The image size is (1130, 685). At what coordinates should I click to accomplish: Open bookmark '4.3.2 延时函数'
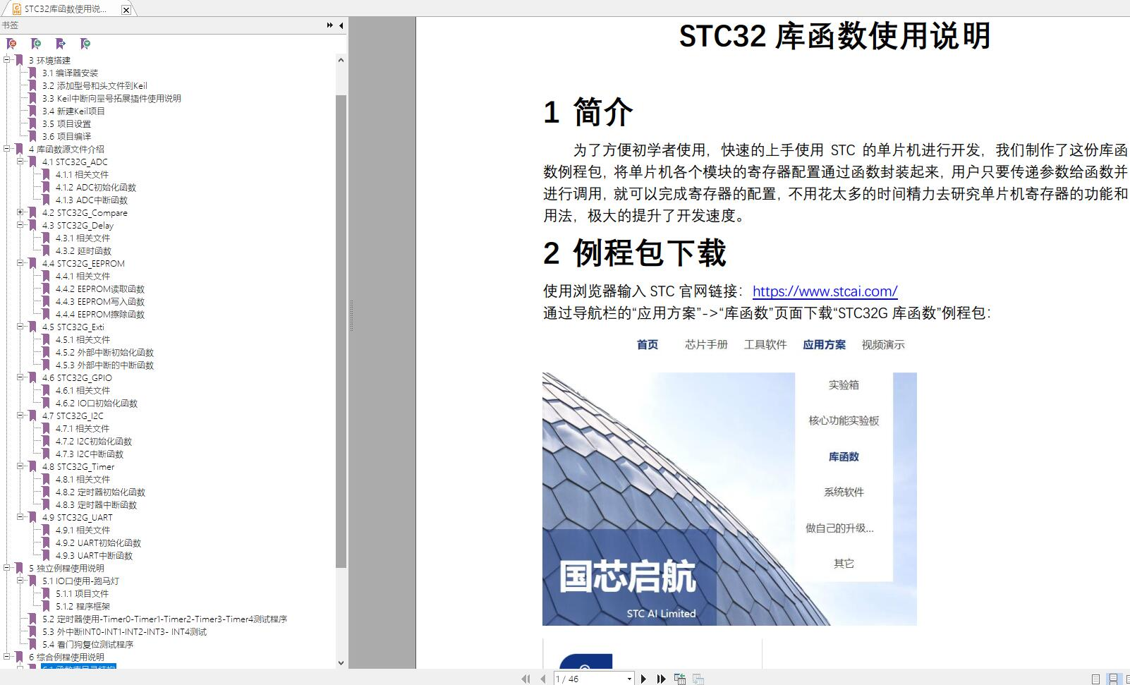83,250
